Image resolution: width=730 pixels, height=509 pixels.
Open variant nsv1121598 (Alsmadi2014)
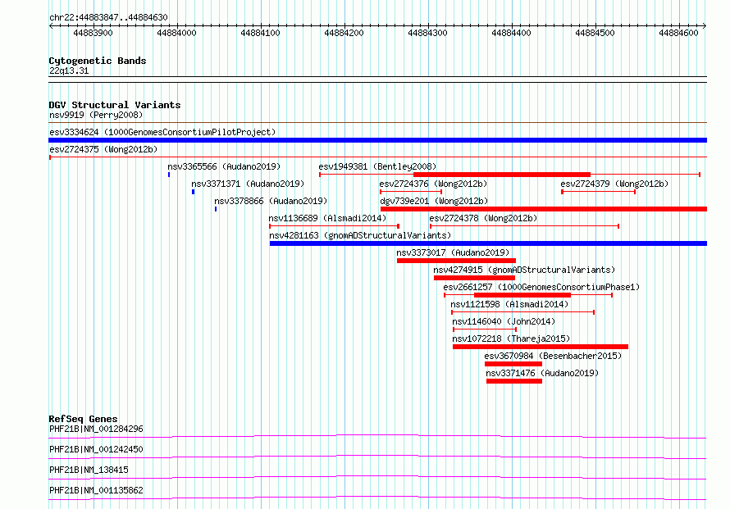510,304
